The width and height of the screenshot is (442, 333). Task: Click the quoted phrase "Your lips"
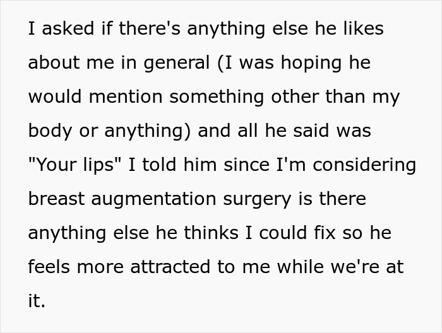tap(75, 165)
